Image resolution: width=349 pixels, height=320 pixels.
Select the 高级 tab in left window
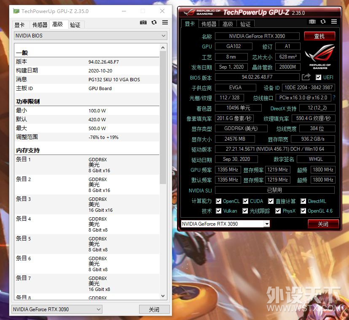58,24
